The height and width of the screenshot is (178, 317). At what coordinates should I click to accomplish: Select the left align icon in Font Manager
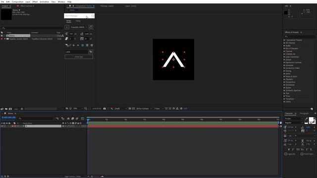click(x=83, y=45)
